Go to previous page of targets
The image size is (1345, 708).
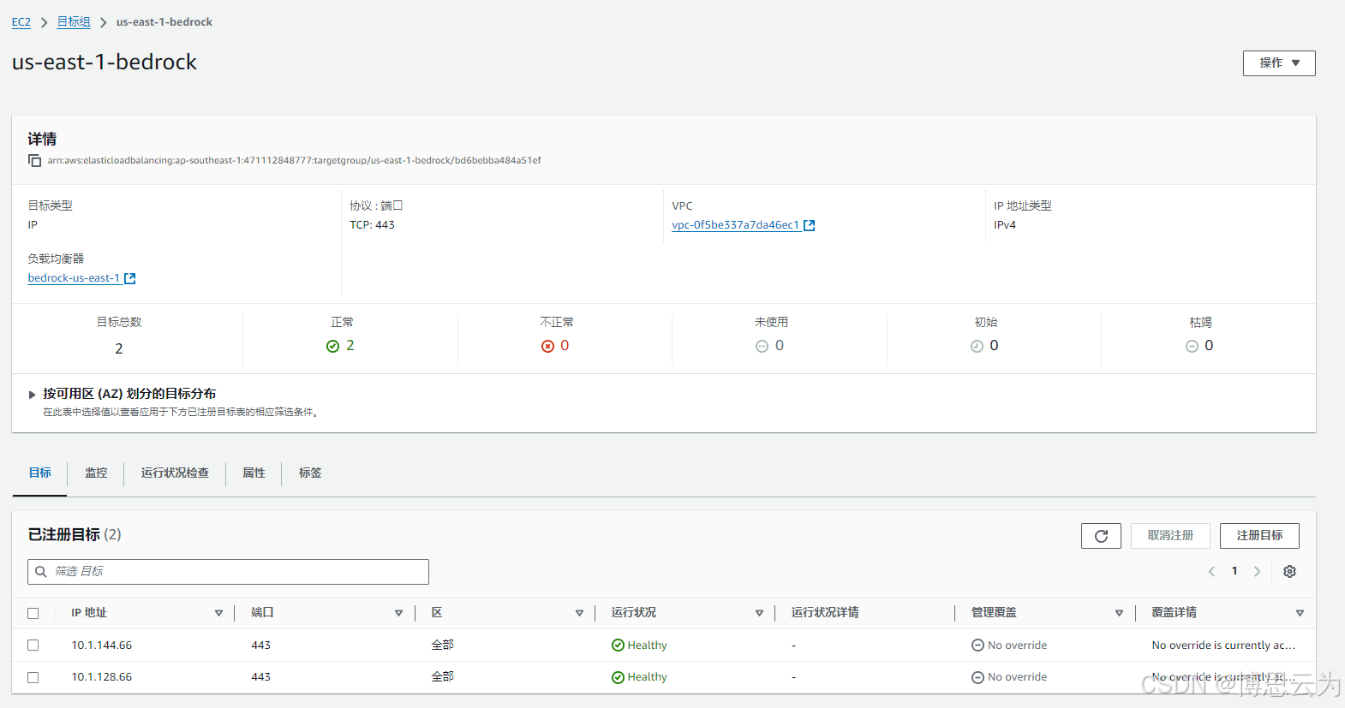1211,571
